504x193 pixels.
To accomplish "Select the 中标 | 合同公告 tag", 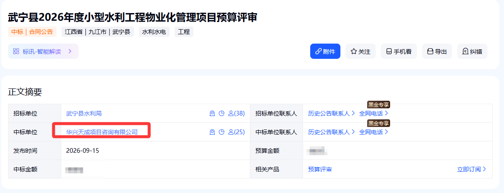I will click(32, 32).
